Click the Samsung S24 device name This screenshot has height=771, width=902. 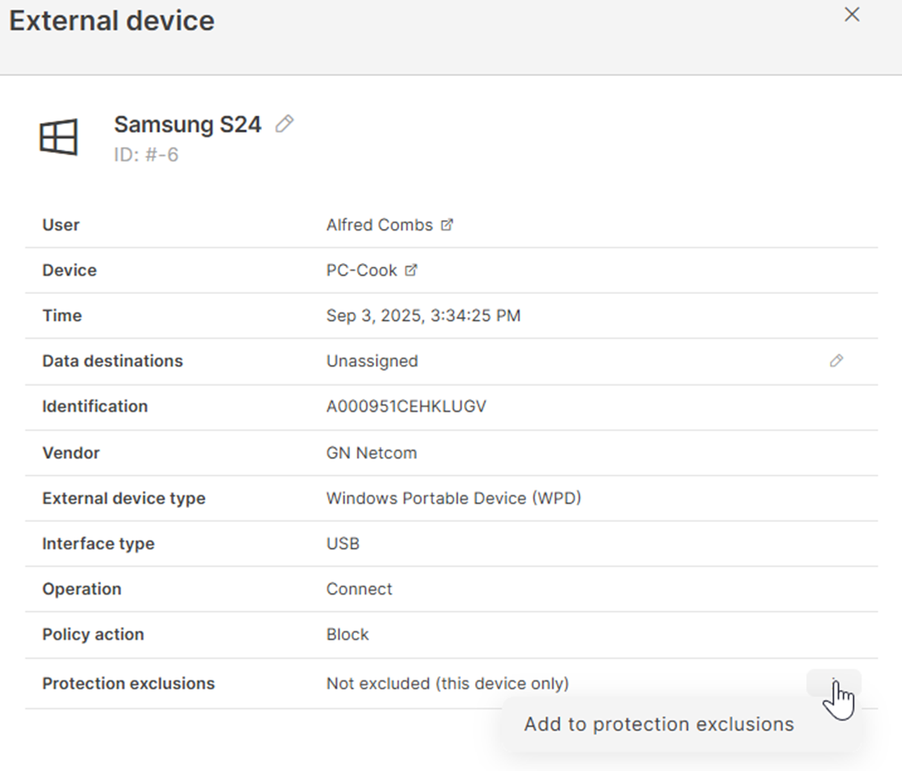[x=188, y=125]
